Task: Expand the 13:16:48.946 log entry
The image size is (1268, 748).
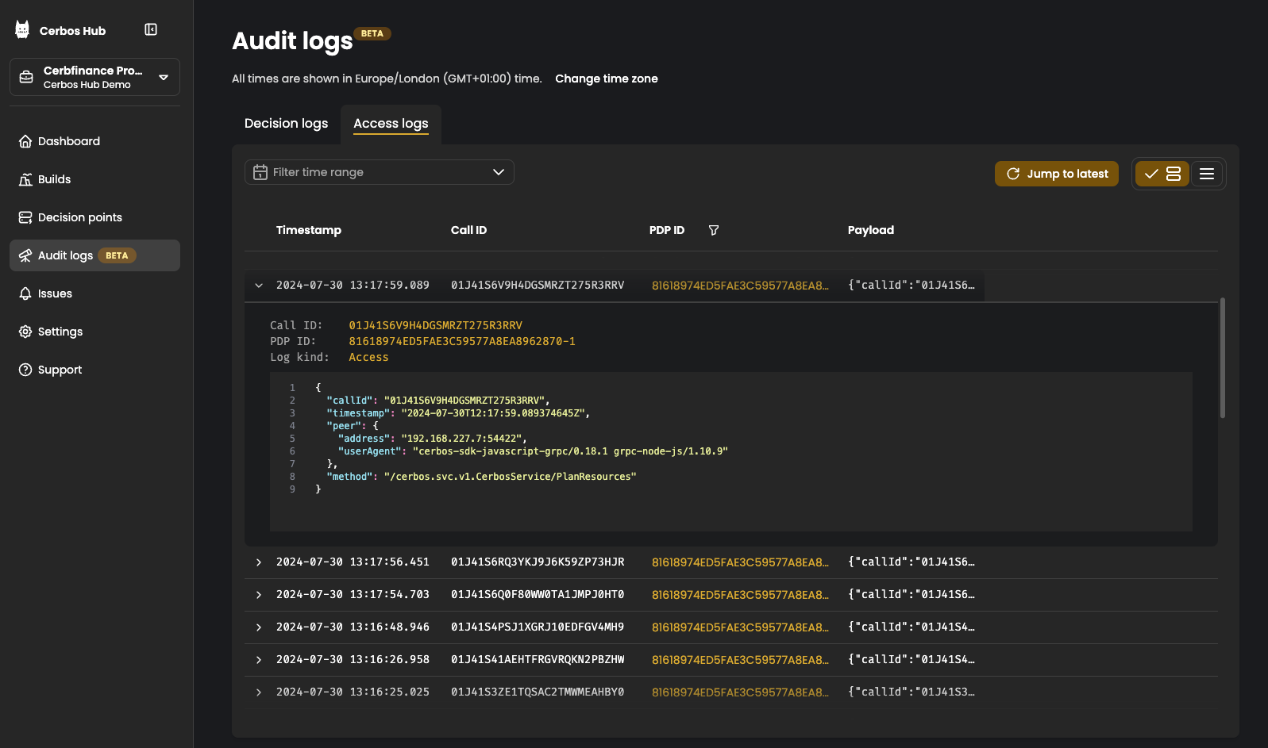Action: click(x=259, y=627)
